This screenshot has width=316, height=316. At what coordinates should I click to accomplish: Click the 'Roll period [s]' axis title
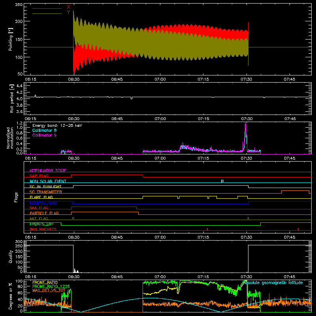click(x=11, y=98)
